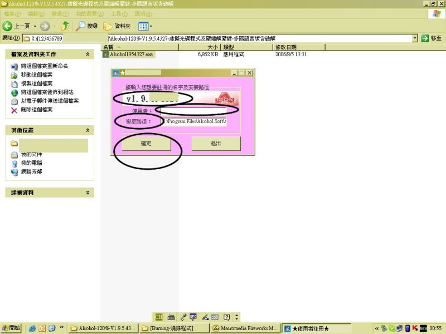Open 我的電腦 from other places

point(32,163)
